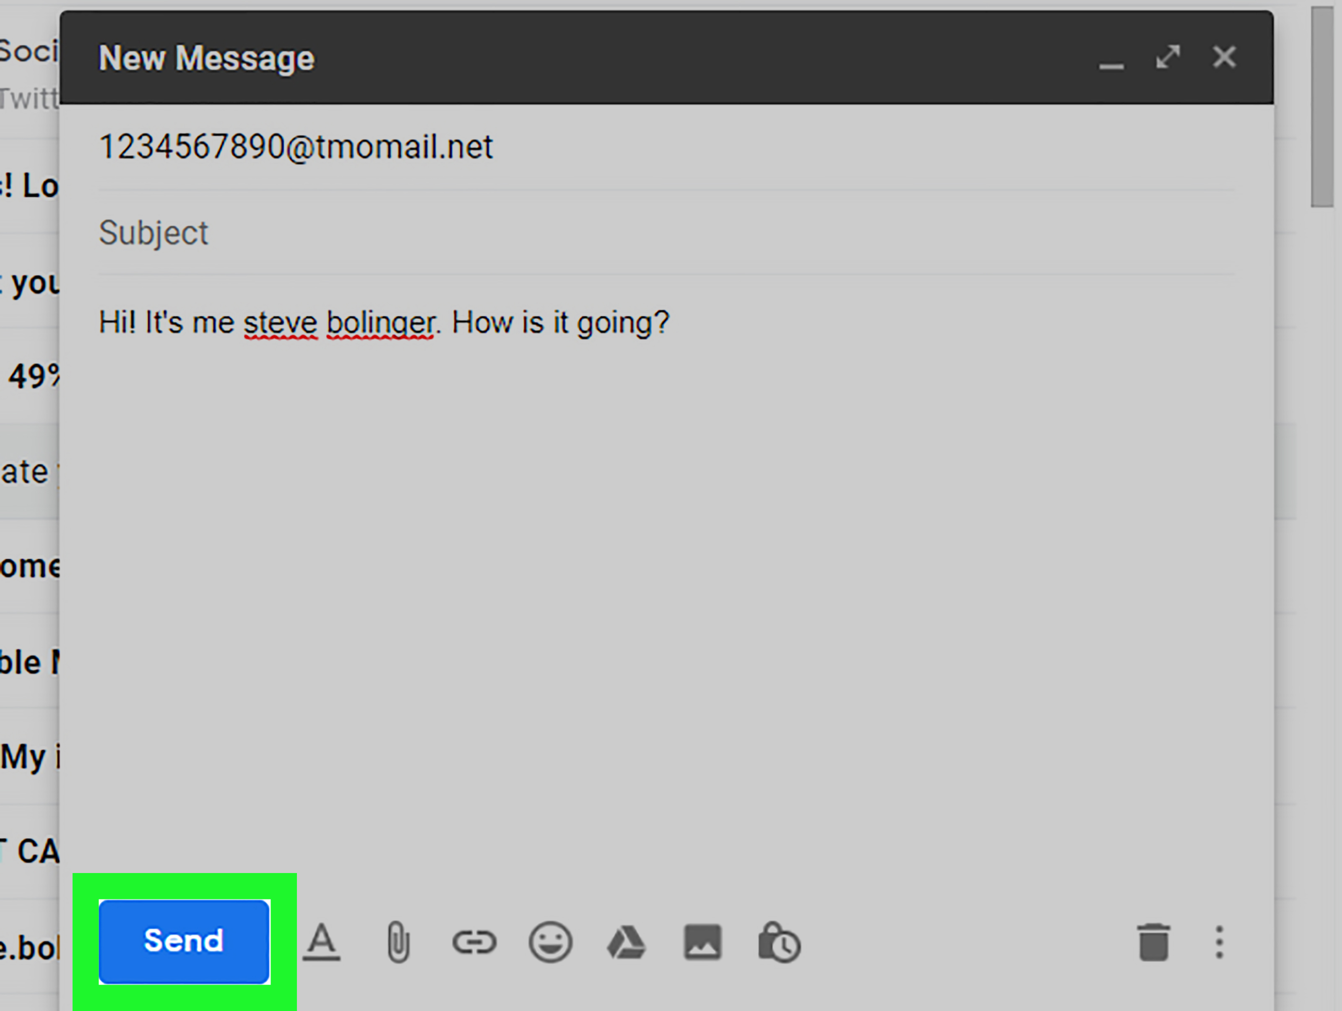Close the New Message window
The width and height of the screenshot is (1342, 1011).
pyautogui.click(x=1224, y=57)
